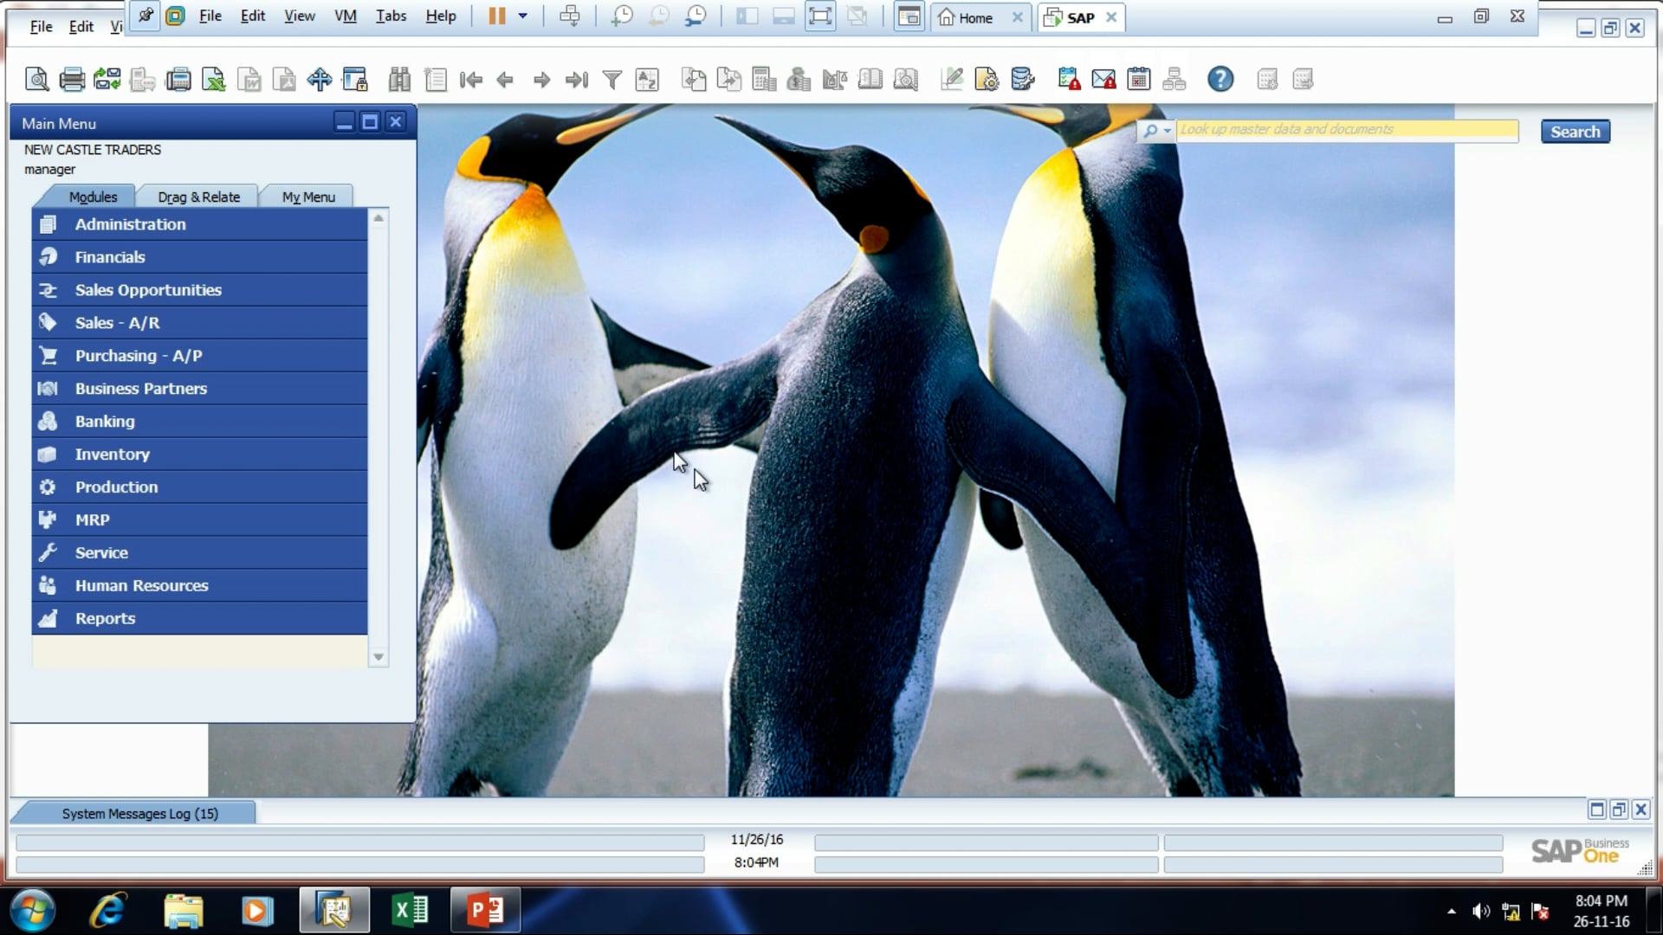Open Form Settings document-gear icon
The height and width of the screenshot is (935, 1663).
click(x=987, y=80)
